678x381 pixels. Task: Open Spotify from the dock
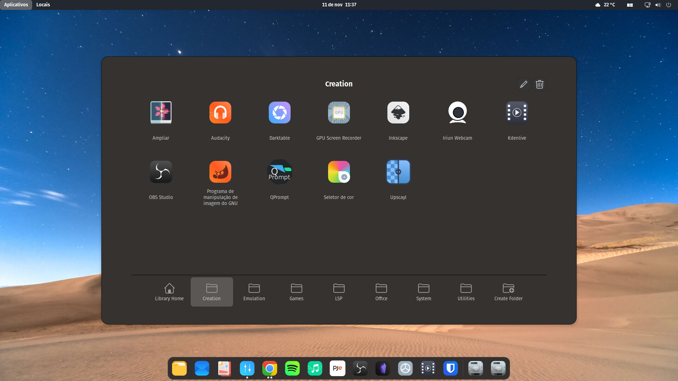point(292,369)
